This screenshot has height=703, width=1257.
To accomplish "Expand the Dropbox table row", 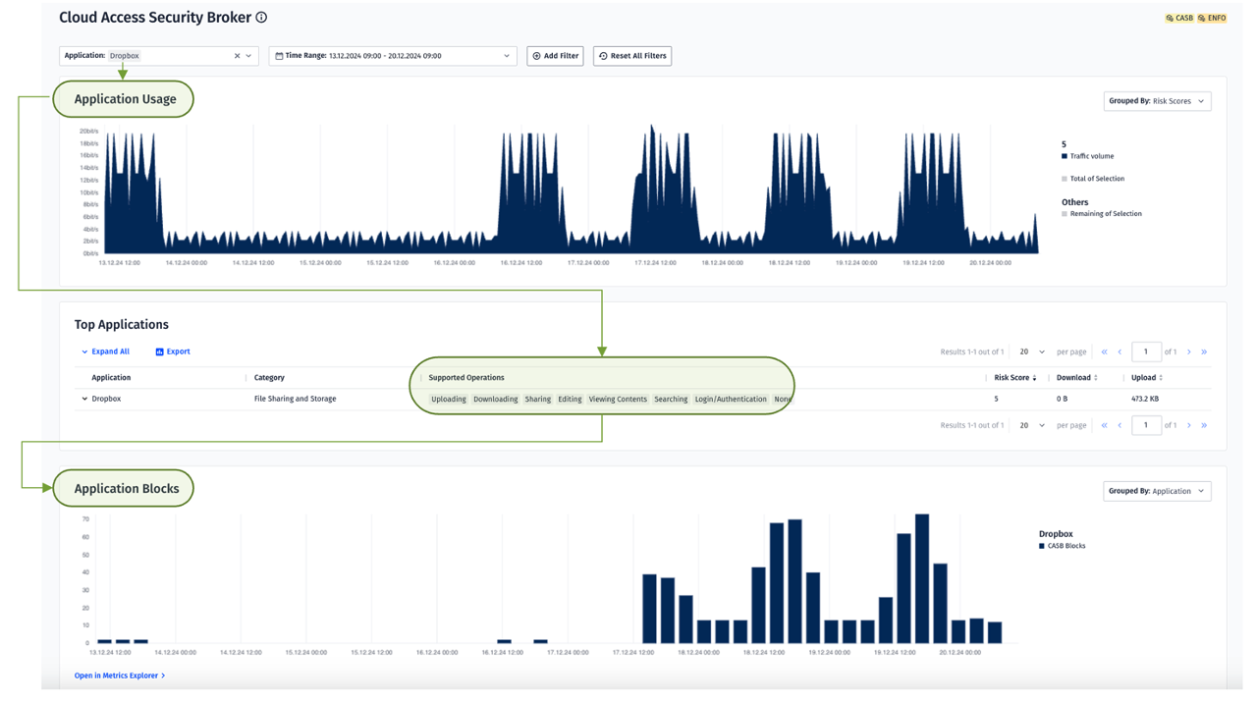I will pyautogui.click(x=84, y=400).
